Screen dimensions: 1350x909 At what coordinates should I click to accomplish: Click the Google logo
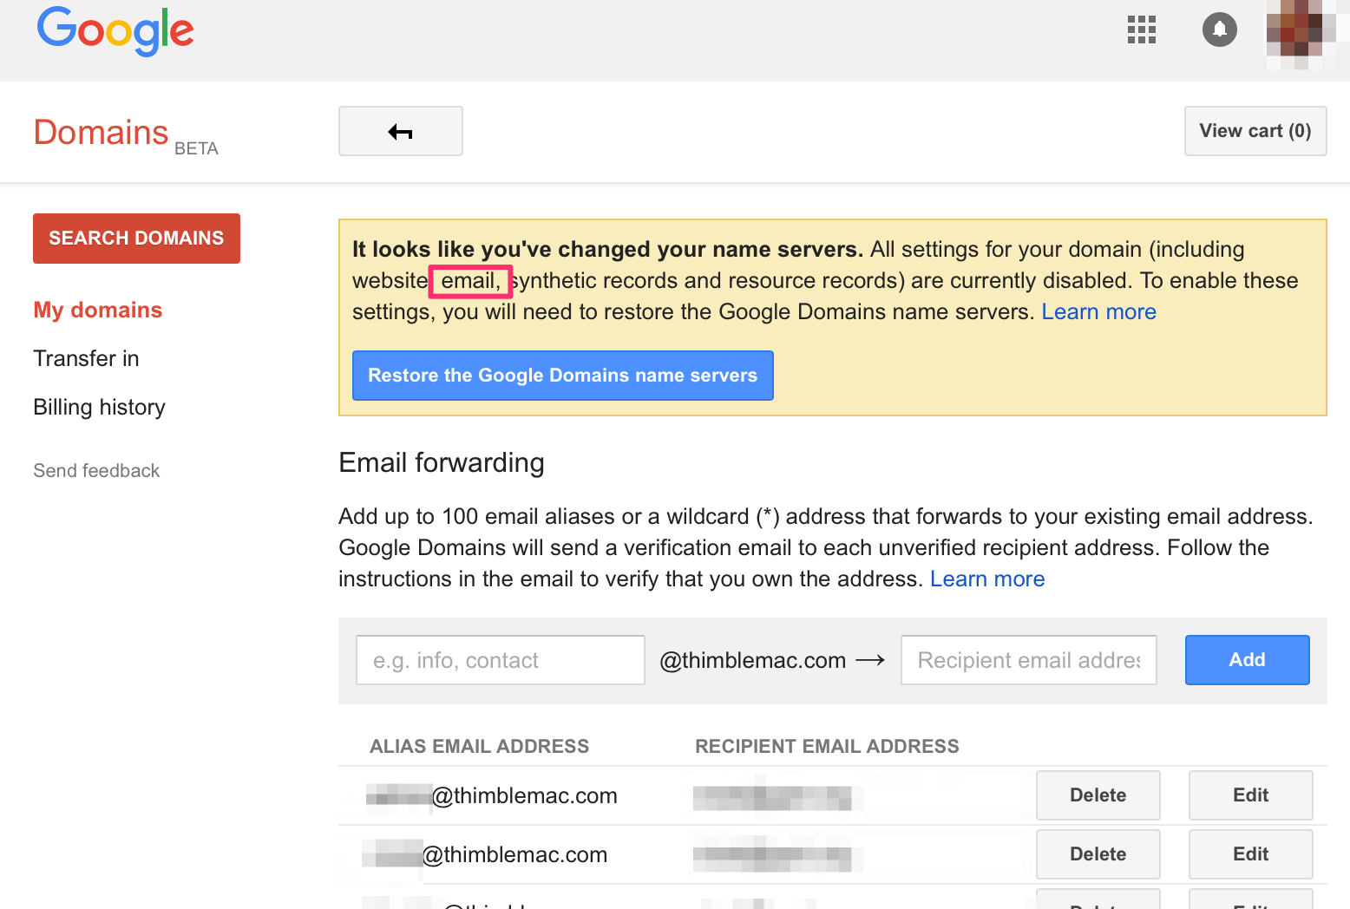click(115, 31)
